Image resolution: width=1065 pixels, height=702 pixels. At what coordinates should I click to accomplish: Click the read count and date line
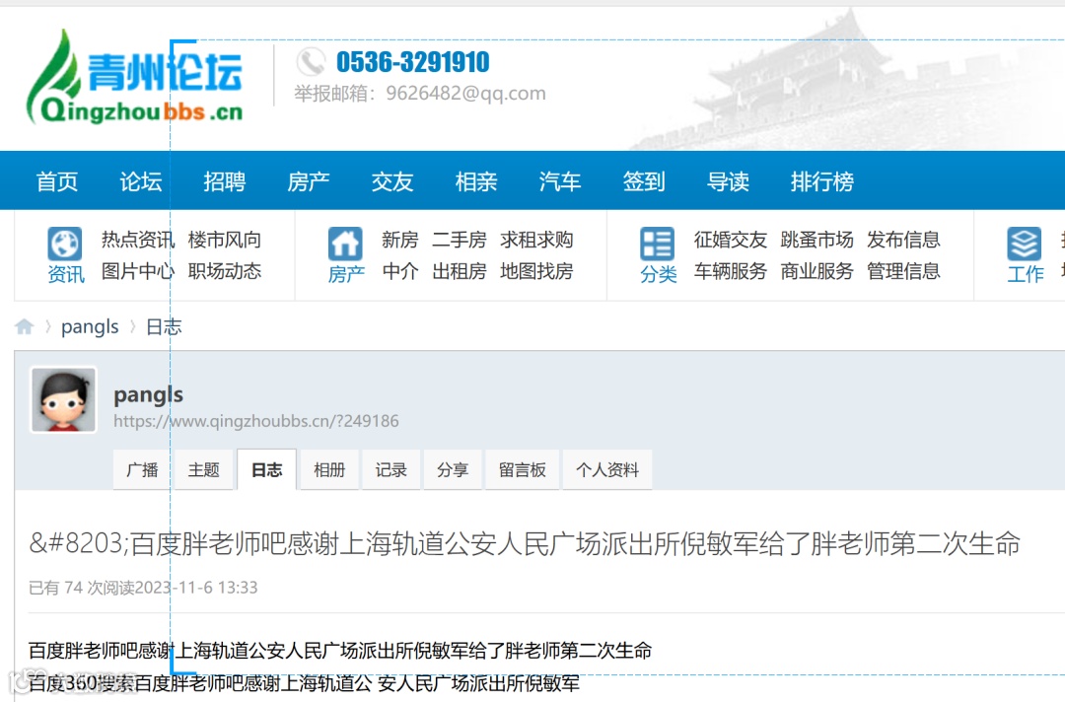coord(143,588)
